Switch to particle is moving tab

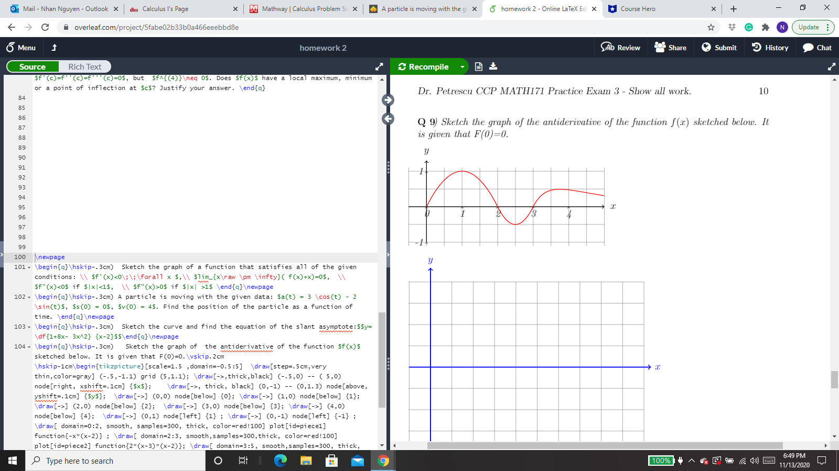pos(423,9)
